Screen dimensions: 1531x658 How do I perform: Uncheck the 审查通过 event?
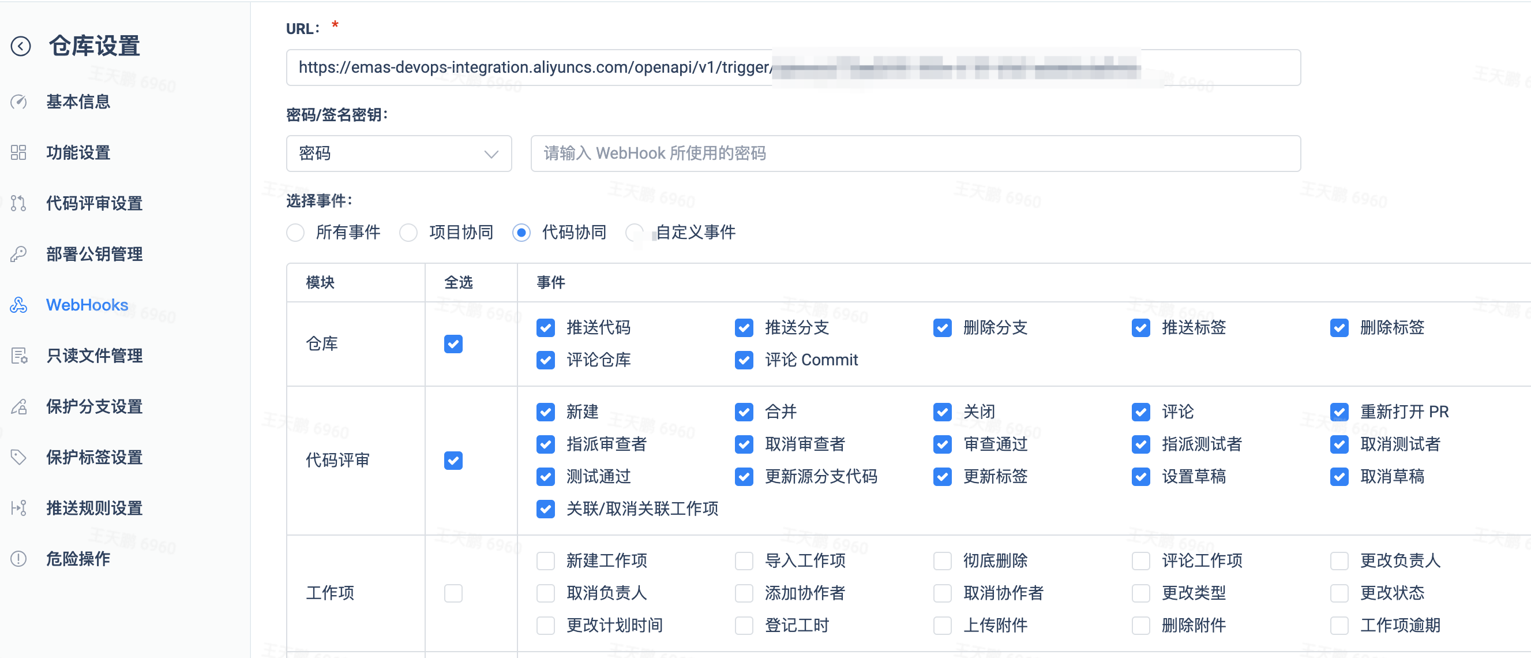click(x=943, y=444)
